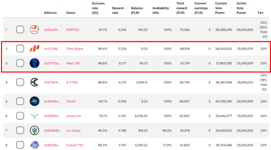Click the Atlas TSO blue logo
Screen dimensions: 271x150
tap(34, 63)
